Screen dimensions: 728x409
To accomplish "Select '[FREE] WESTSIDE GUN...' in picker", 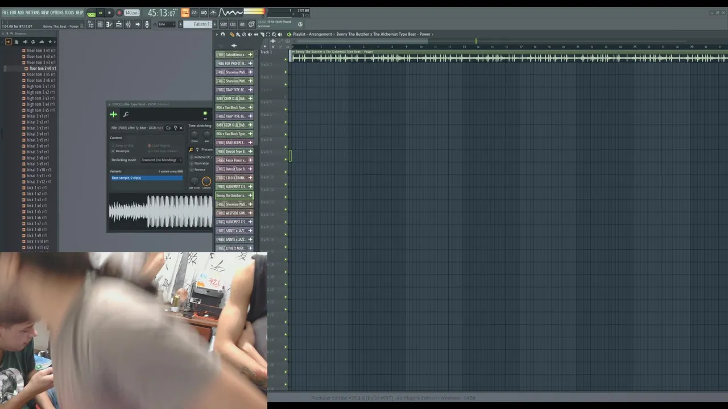I will pos(234,213).
